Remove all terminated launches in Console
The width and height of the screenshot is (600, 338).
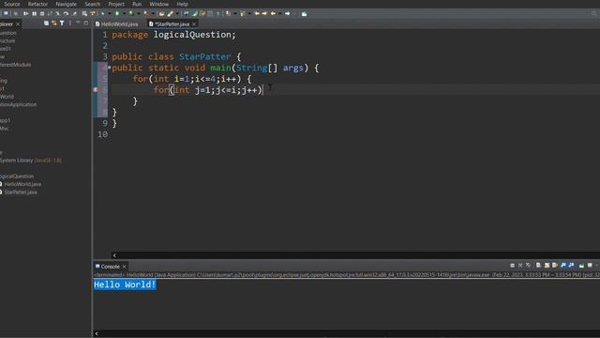point(529,265)
